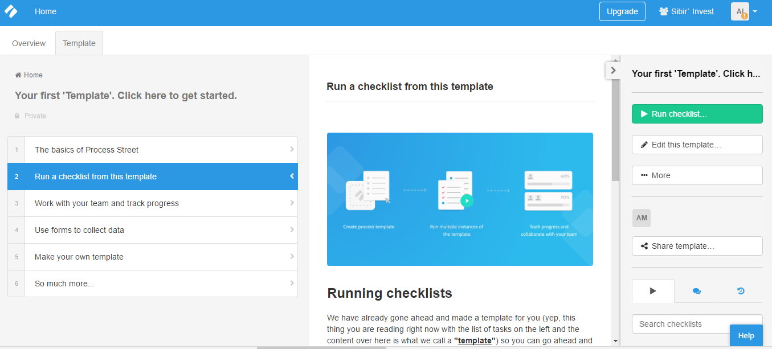The image size is (772, 349).
Task: Click chevron on Make your own template row
Action: coord(292,257)
